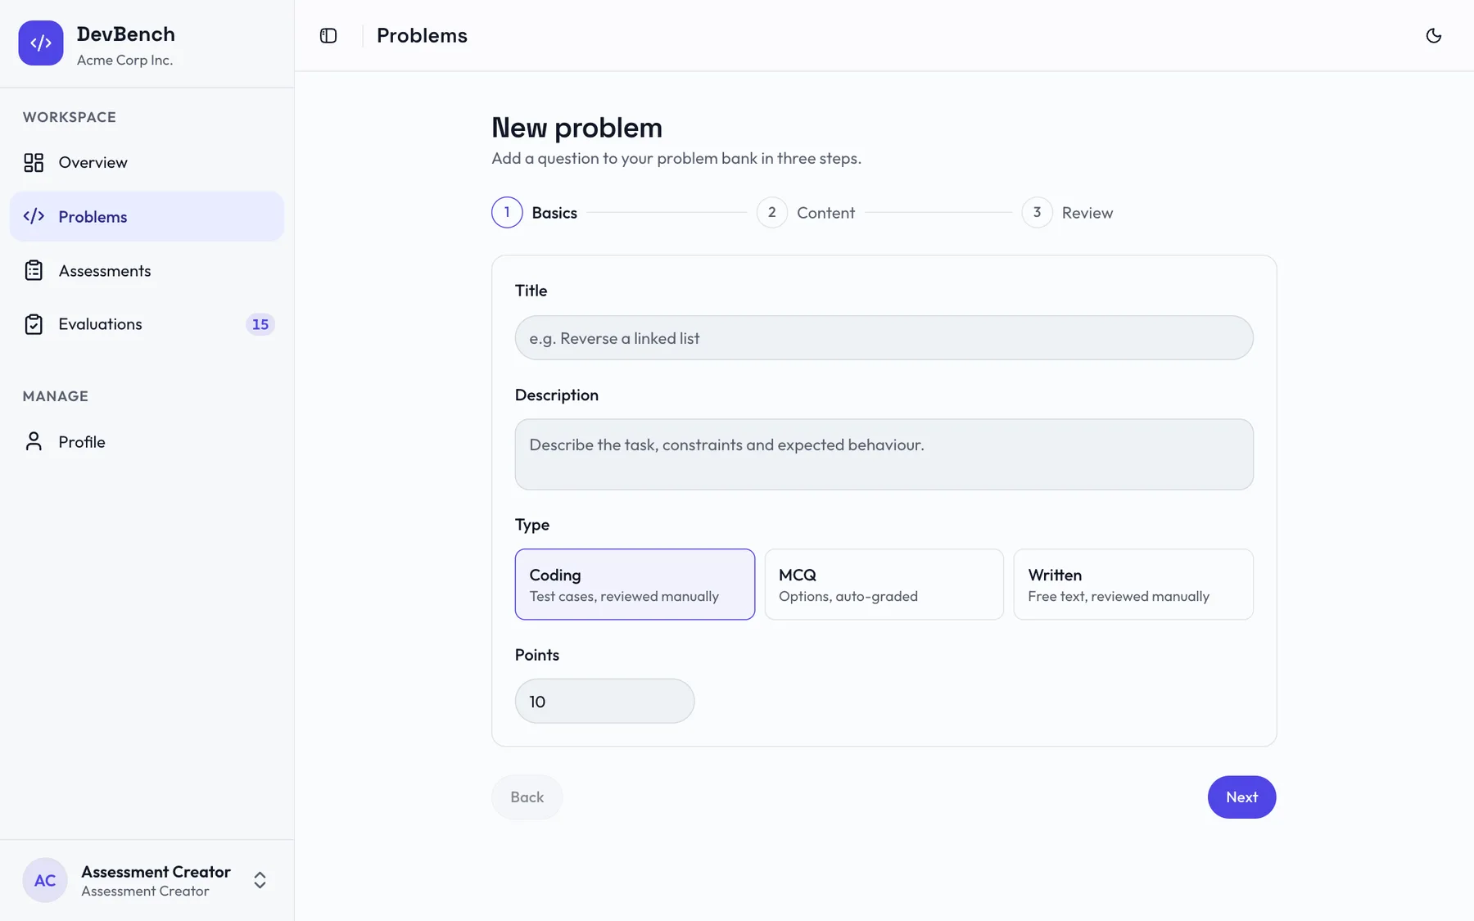The height and width of the screenshot is (921, 1474).
Task: Click the DevBench logo icon
Action: click(41, 43)
